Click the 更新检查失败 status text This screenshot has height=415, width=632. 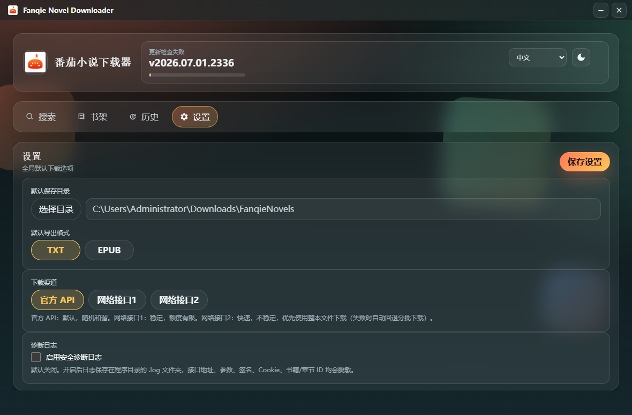click(x=167, y=52)
